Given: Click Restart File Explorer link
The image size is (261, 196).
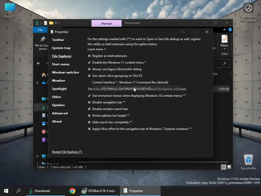Looking at the screenshot, I should pyautogui.click(x=67, y=152).
